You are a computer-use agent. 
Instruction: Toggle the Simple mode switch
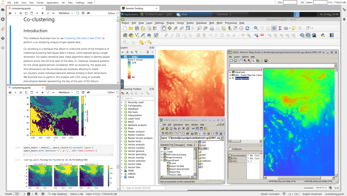click(x=16, y=194)
